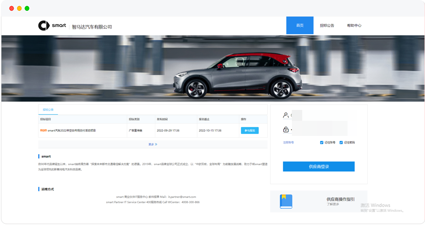
Task: Open the 帮助中心 help center
Action: pos(354,25)
